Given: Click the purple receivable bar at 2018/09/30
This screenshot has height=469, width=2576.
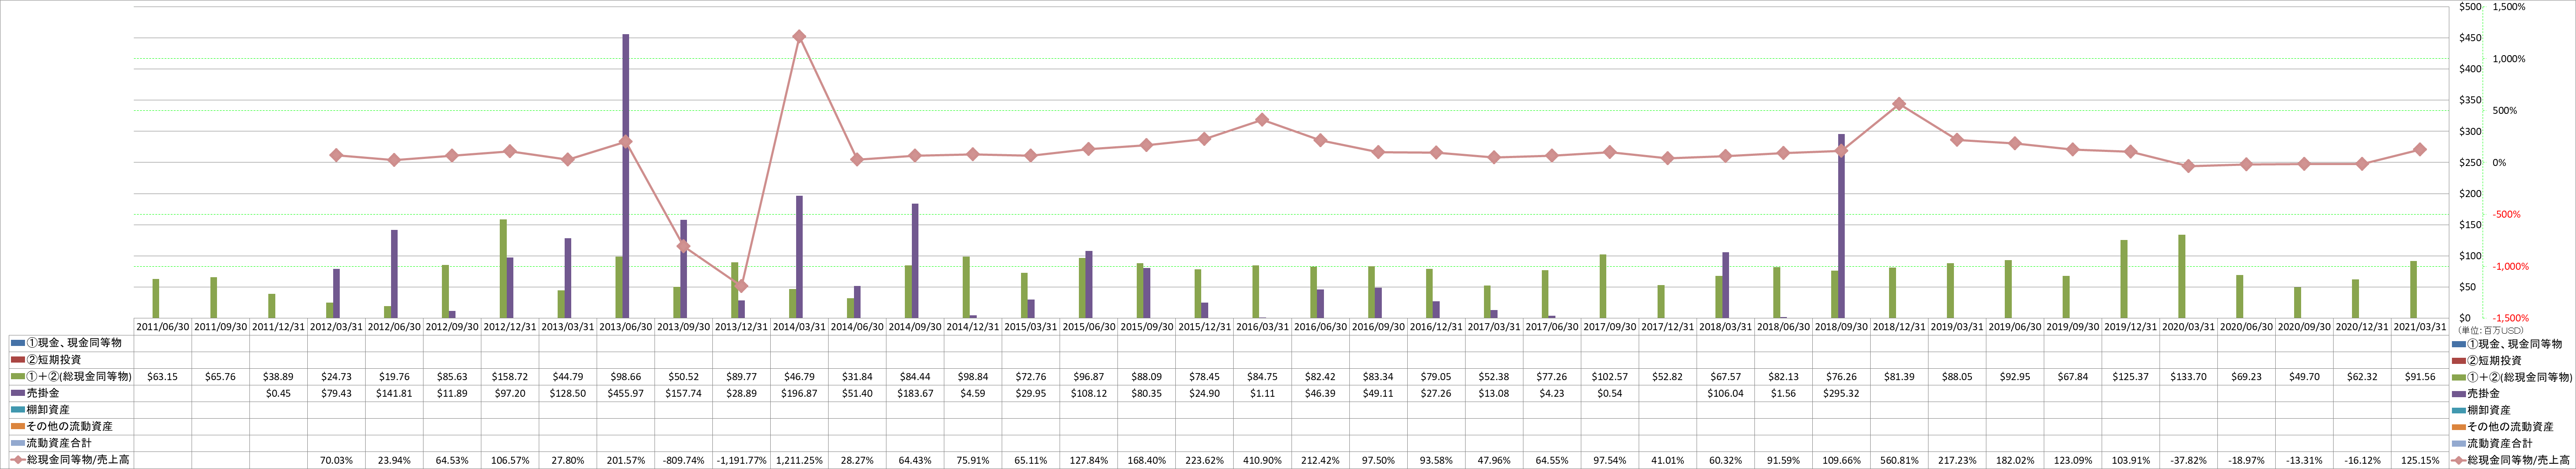Looking at the screenshot, I should click(1841, 226).
